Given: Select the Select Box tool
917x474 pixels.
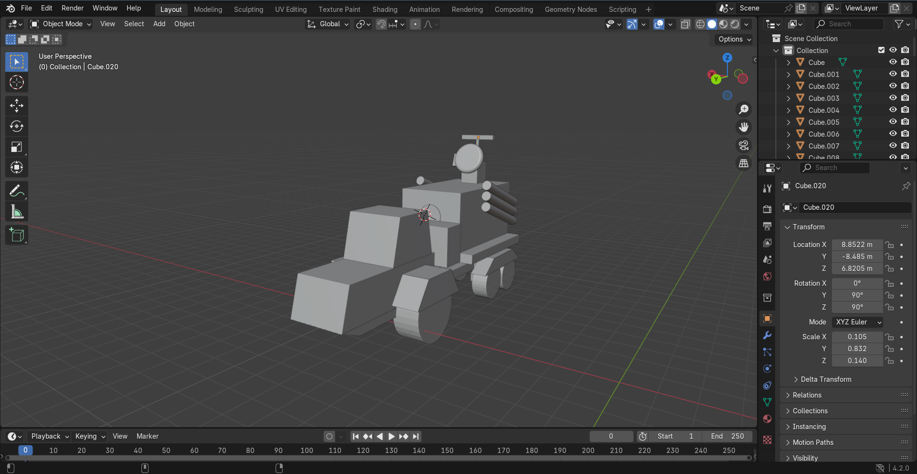Looking at the screenshot, I should coord(17,62).
